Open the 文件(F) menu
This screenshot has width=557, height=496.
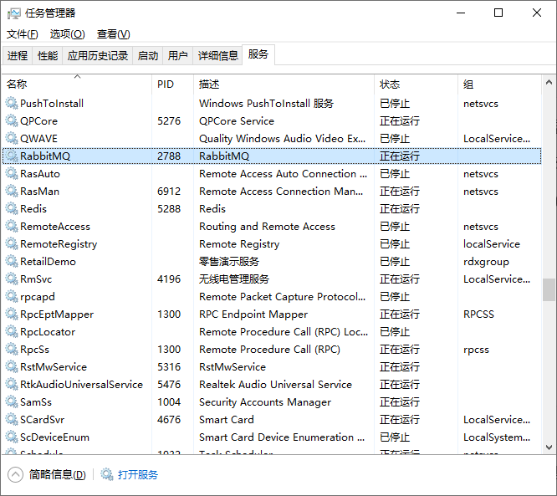pyautogui.click(x=23, y=34)
